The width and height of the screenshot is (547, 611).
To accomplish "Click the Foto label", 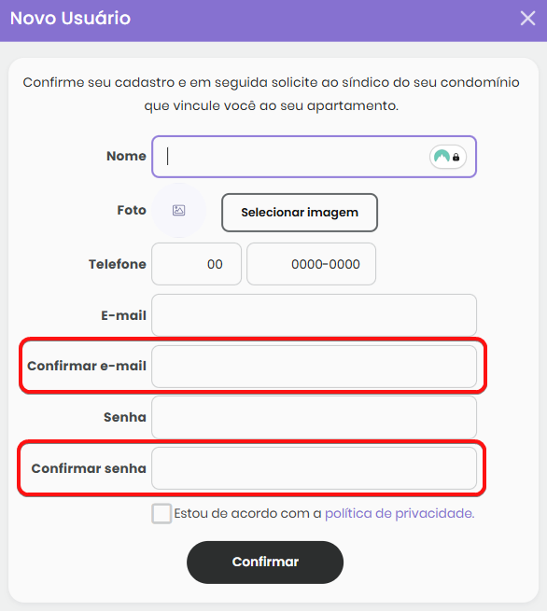I will pyautogui.click(x=132, y=210).
